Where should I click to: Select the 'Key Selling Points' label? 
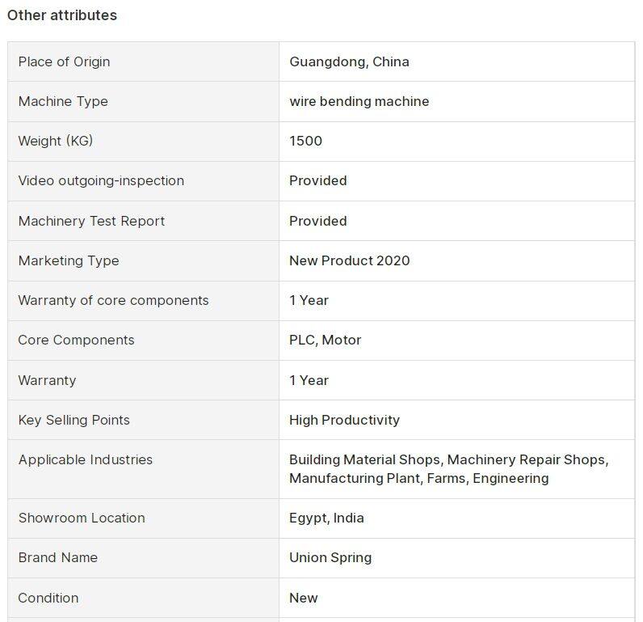coord(74,420)
